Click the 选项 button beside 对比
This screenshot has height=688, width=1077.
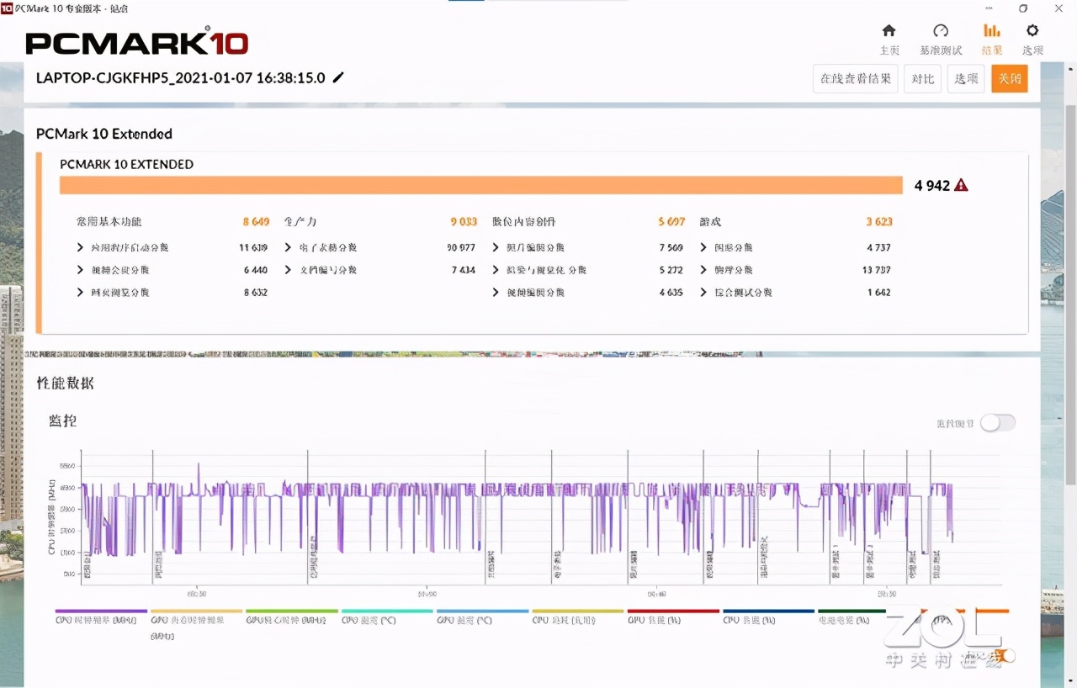(x=966, y=79)
